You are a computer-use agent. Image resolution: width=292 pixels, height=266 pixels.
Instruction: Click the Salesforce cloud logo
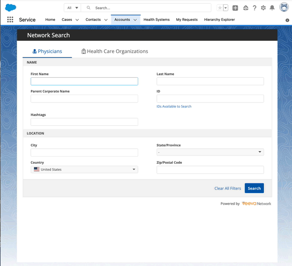(10, 7)
